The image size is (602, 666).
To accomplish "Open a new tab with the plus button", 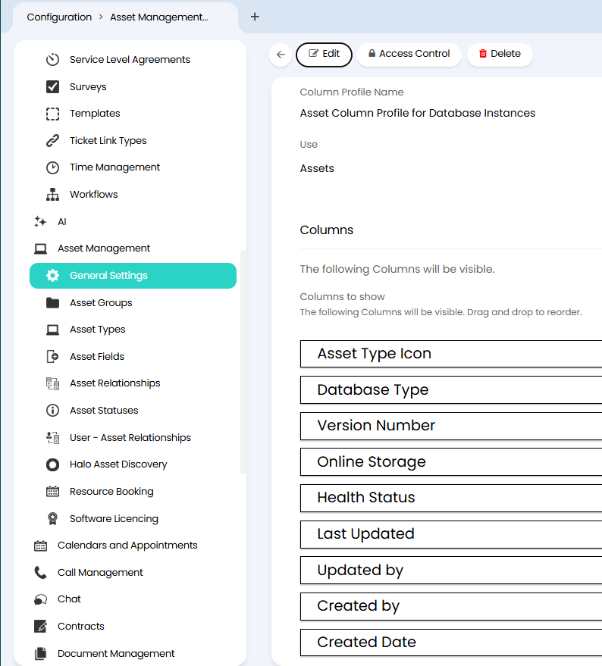I will pyautogui.click(x=255, y=17).
